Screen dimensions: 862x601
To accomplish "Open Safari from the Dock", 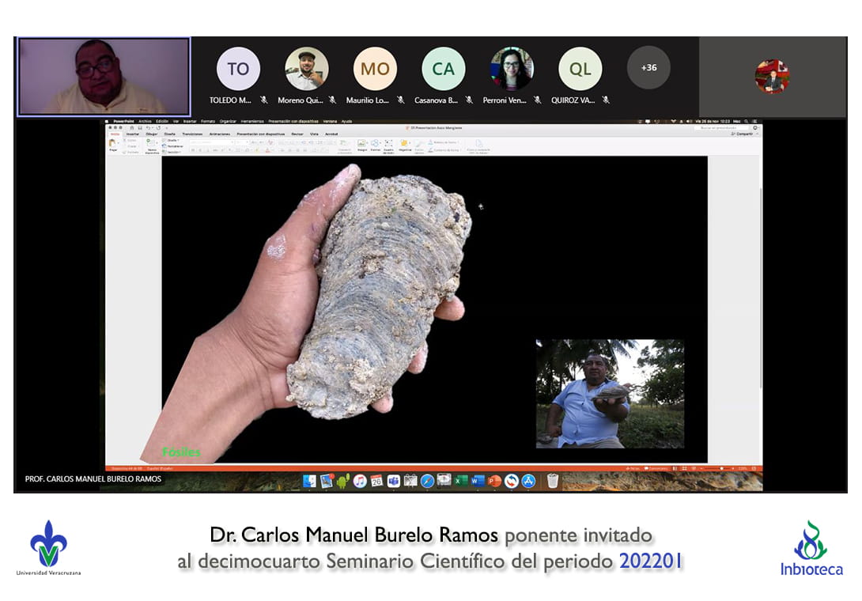I will coord(427,481).
